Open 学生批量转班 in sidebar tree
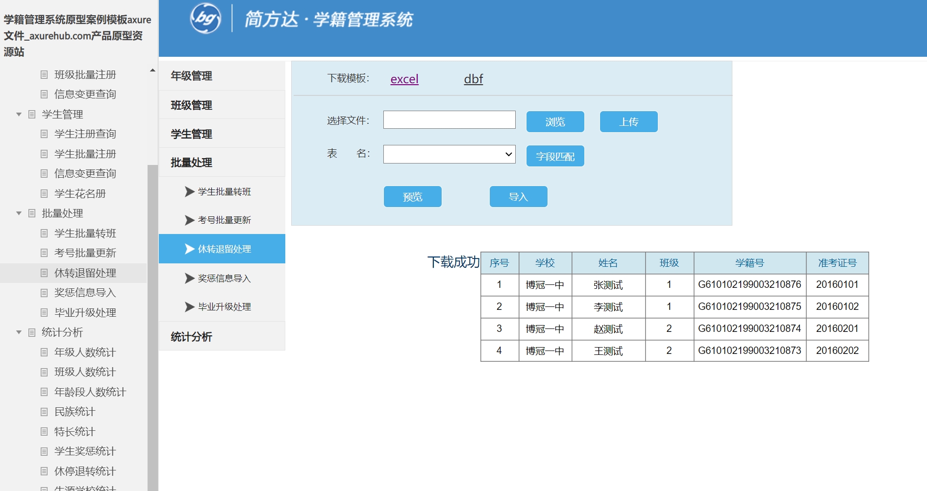 tap(85, 233)
